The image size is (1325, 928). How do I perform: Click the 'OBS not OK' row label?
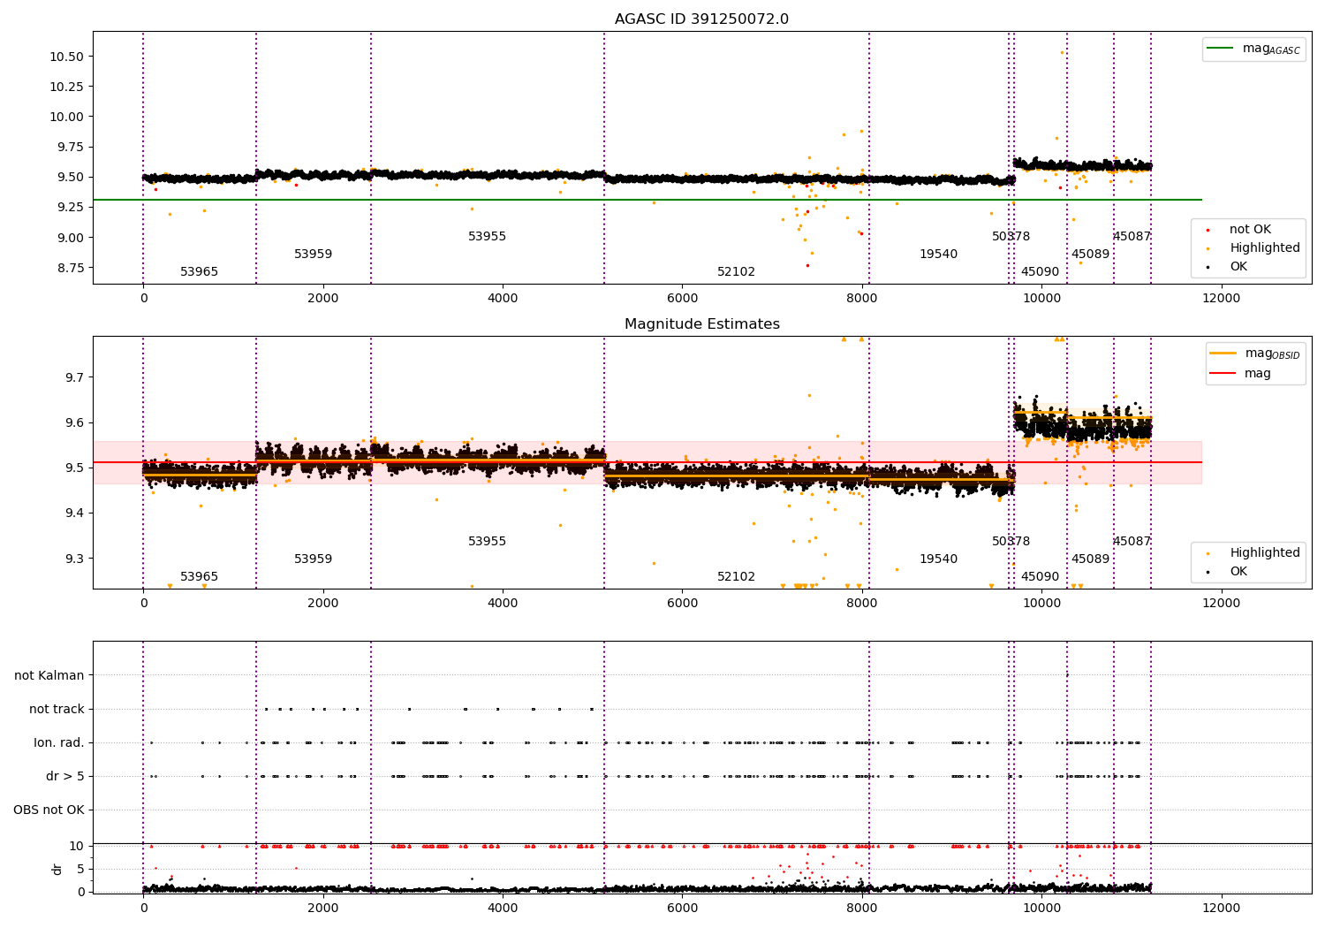[x=49, y=810]
